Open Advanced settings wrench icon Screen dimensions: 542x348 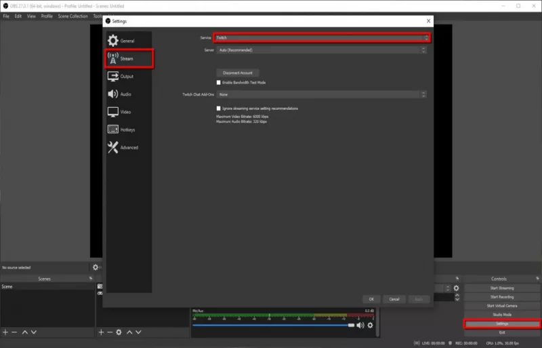(113, 147)
